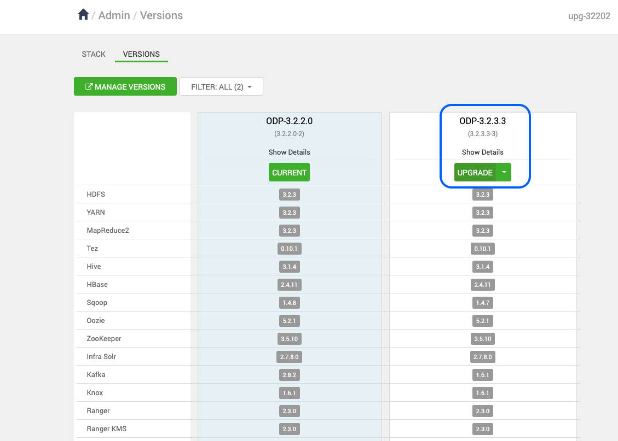Click ZooKeeper 3.5.10 badge in ODP-3.2.3.3
Screen dimensions: 618x441
[482, 339]
